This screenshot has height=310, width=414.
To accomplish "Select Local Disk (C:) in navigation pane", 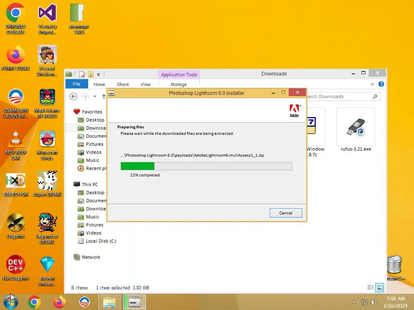I will 97,241.
